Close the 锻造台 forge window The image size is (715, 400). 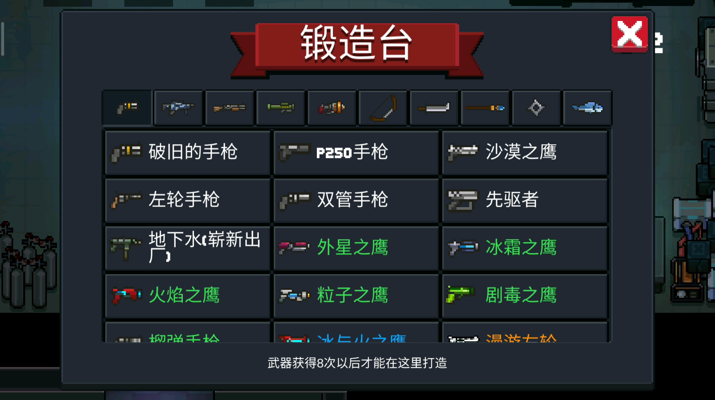(630, 34)
